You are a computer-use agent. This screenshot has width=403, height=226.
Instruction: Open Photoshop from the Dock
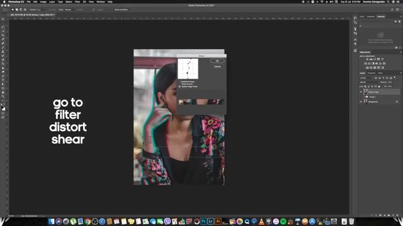203,221
